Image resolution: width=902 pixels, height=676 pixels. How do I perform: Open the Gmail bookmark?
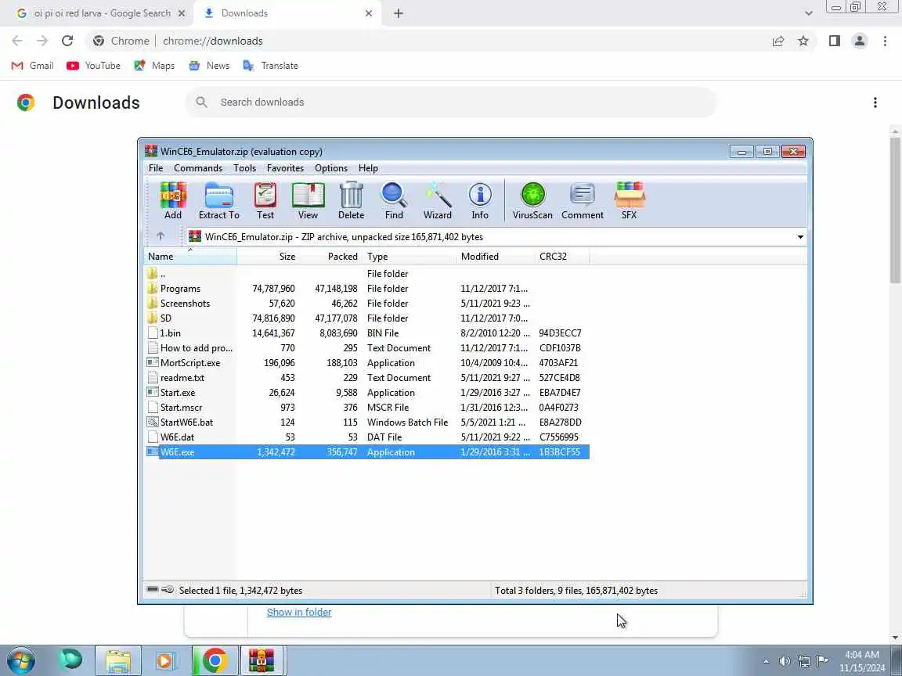pyautogui.click(x=33, y=66)
